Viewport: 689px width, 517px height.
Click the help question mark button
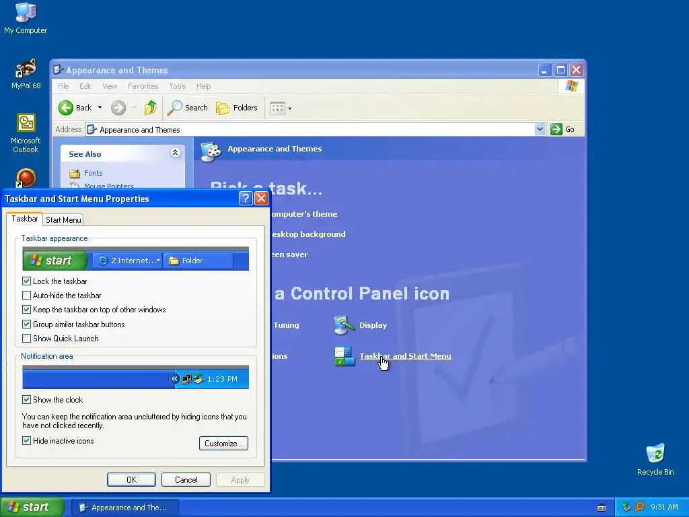pyautogui.click(x=245, y=199)
